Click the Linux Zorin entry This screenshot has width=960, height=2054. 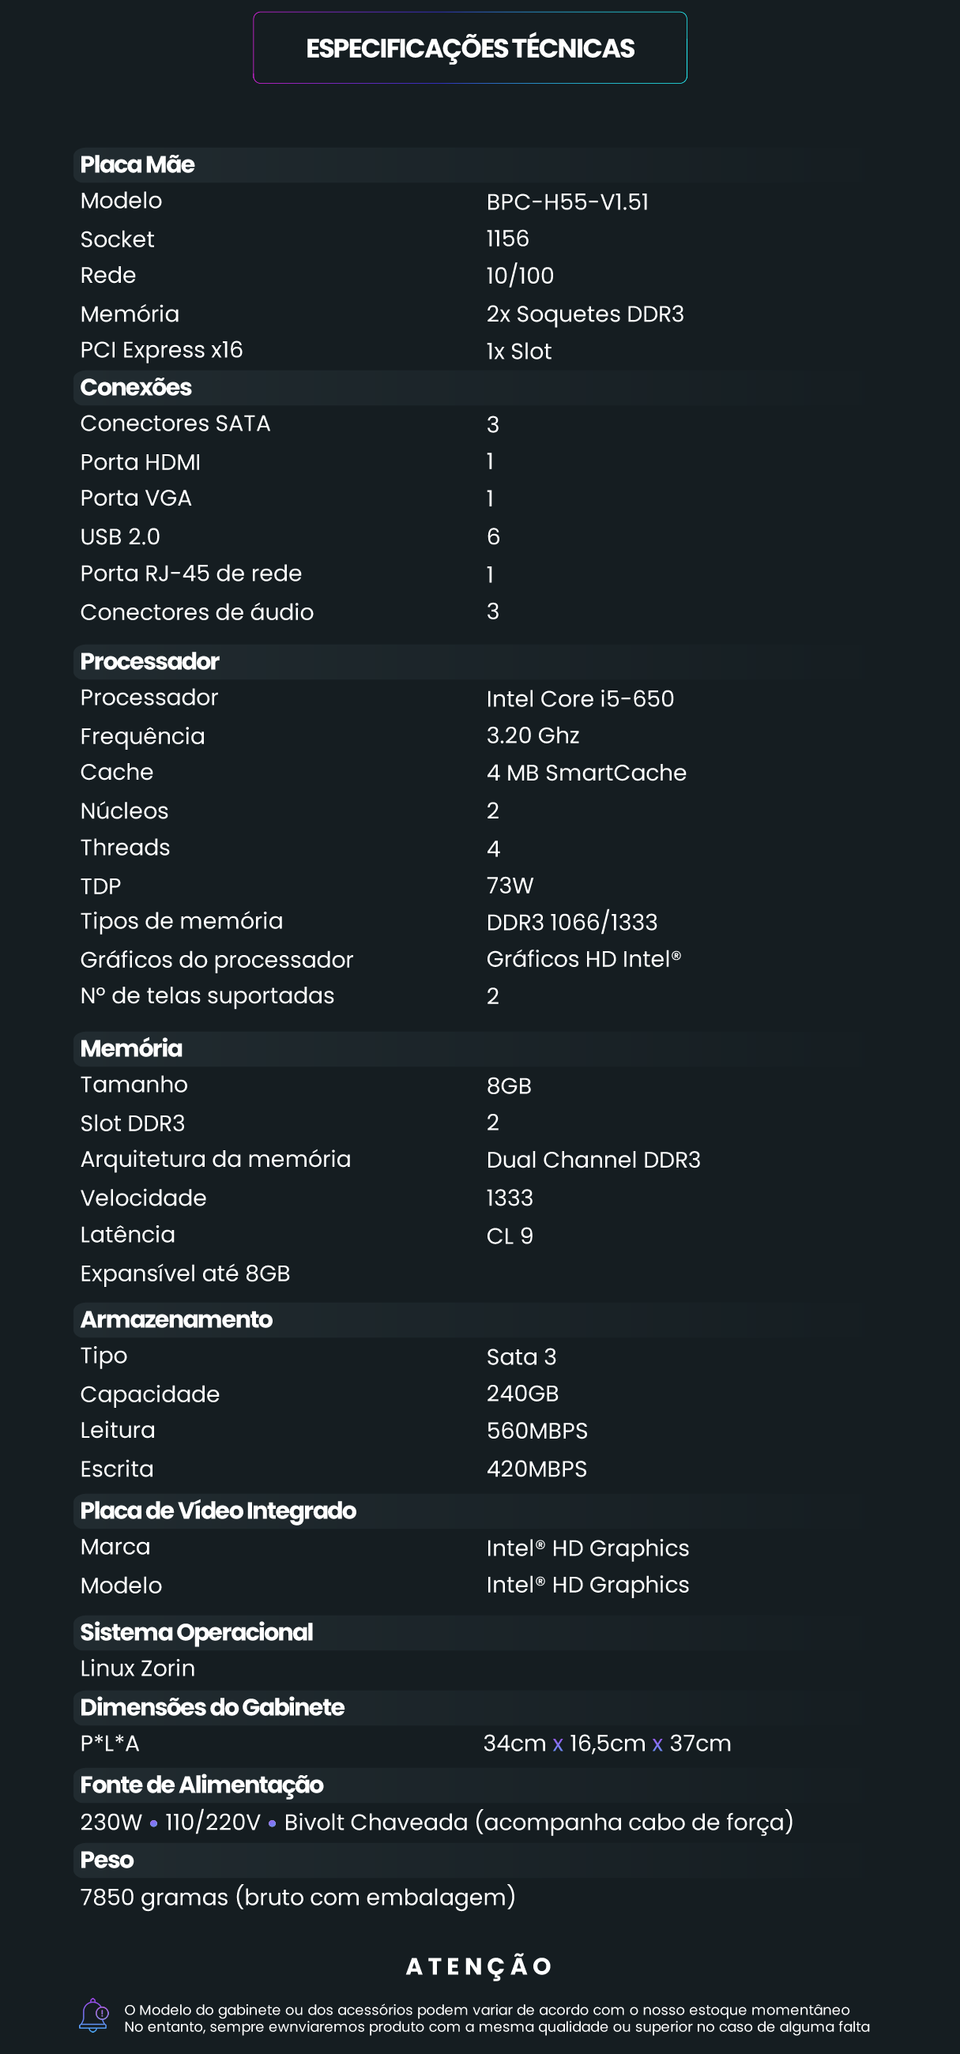point(137,1668)
